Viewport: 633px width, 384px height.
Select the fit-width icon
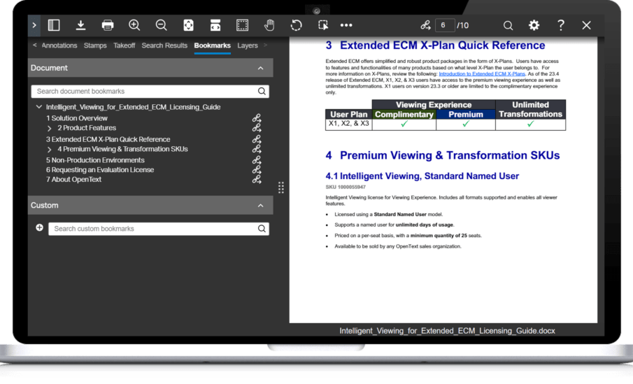[x=215, y=25]
